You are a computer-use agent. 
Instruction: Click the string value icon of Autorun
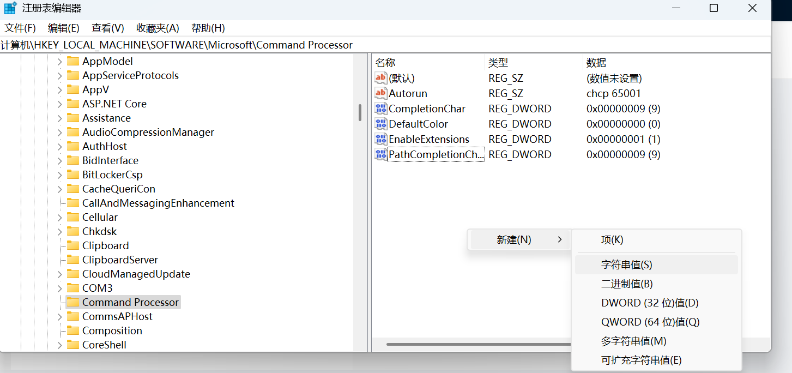(380, 93)
